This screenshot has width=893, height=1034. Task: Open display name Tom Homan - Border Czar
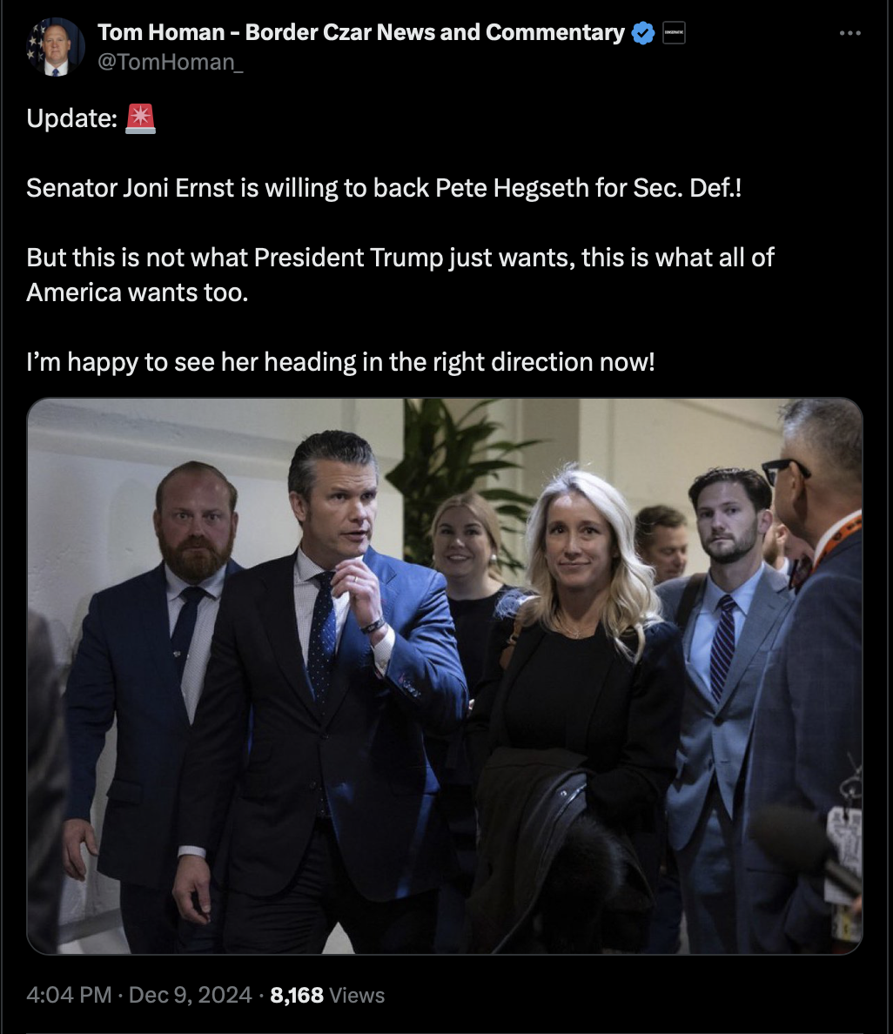pos(360,32)
